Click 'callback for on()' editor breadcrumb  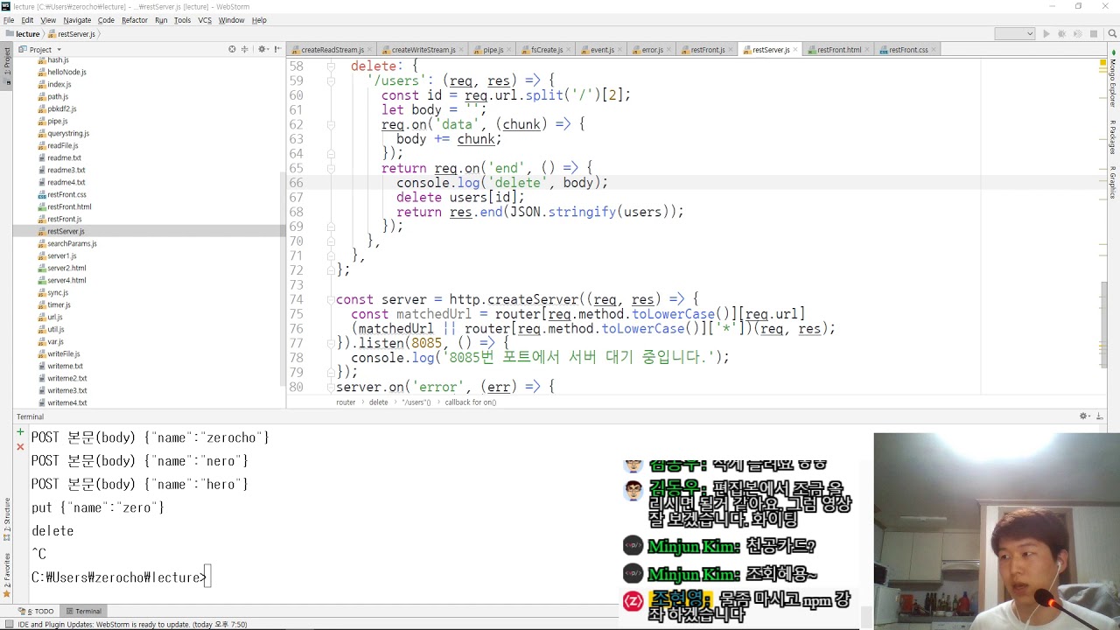coord(470,402)
